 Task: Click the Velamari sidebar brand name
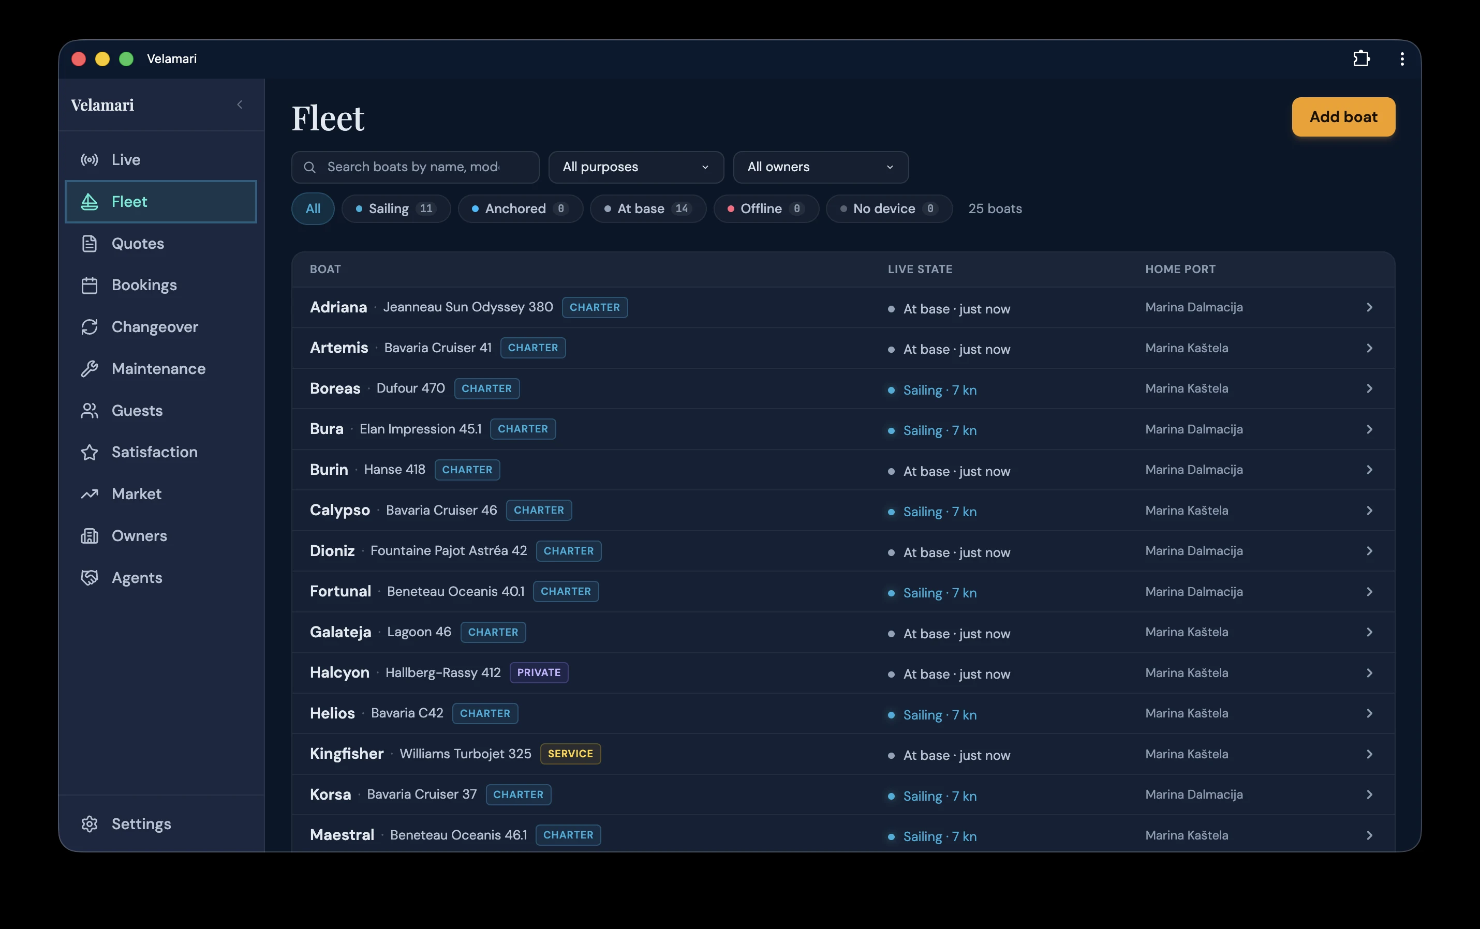102,105
